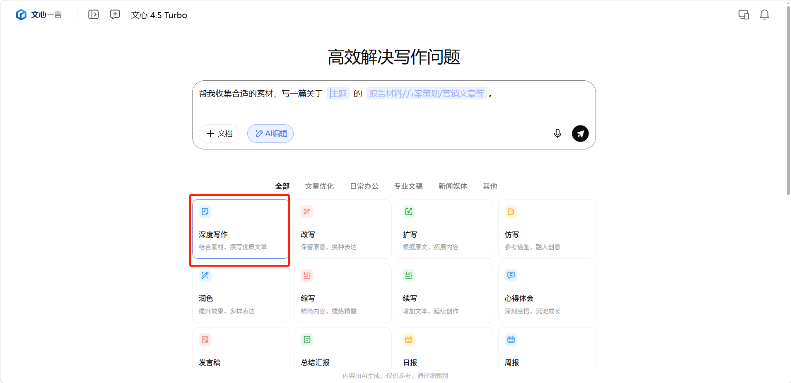This screenshot has width=791, height=383.
Task: Click the 心得体会 card icon
Action: (x=511, y=275)
